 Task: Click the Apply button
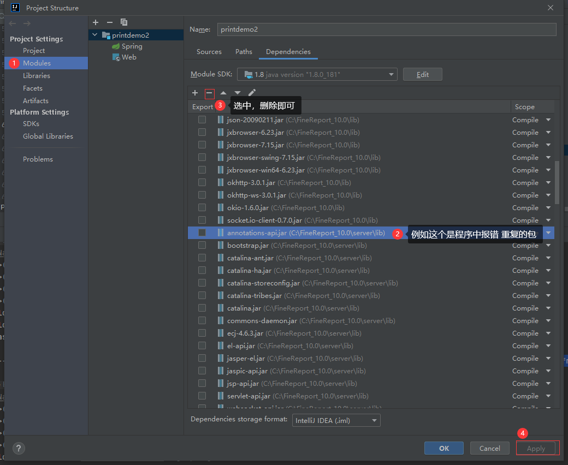click(536, 449)
